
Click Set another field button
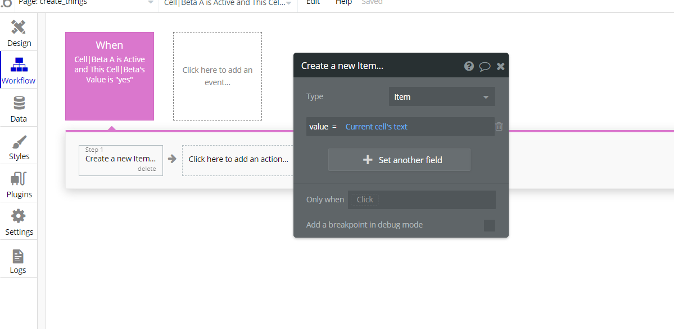click(x=399, y=160)
